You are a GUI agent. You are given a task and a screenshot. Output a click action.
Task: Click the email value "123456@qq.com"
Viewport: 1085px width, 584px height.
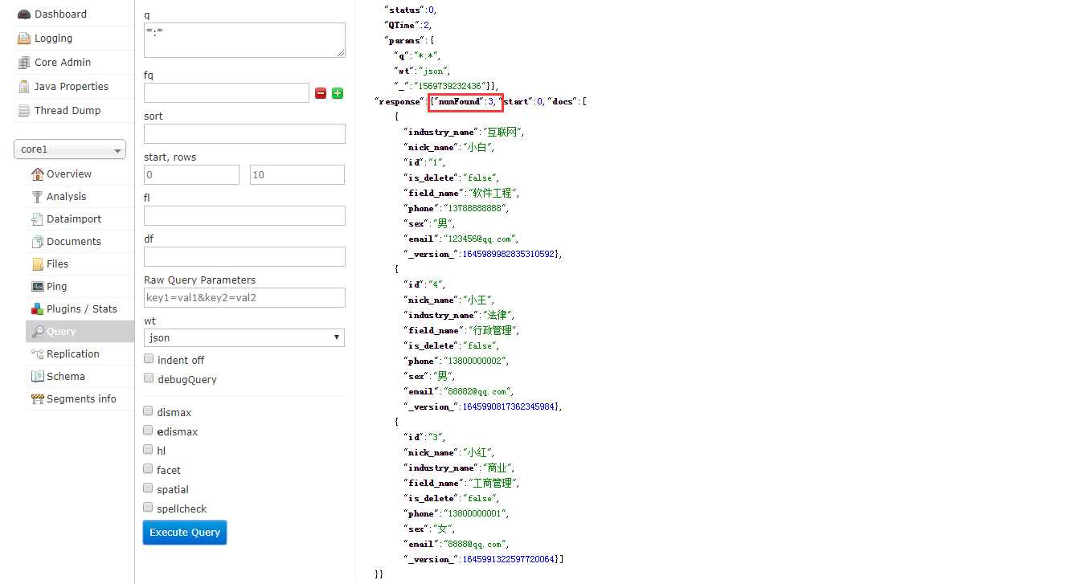click(x=481, y=239)
